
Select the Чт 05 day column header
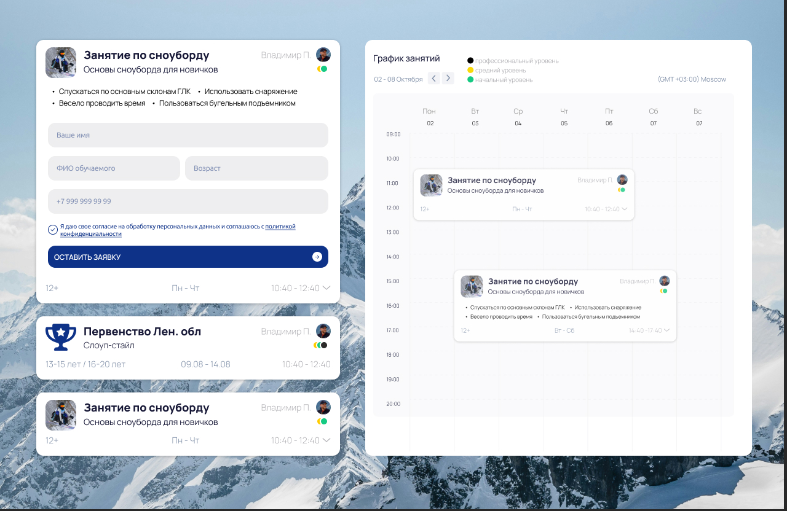coord(564,117)
